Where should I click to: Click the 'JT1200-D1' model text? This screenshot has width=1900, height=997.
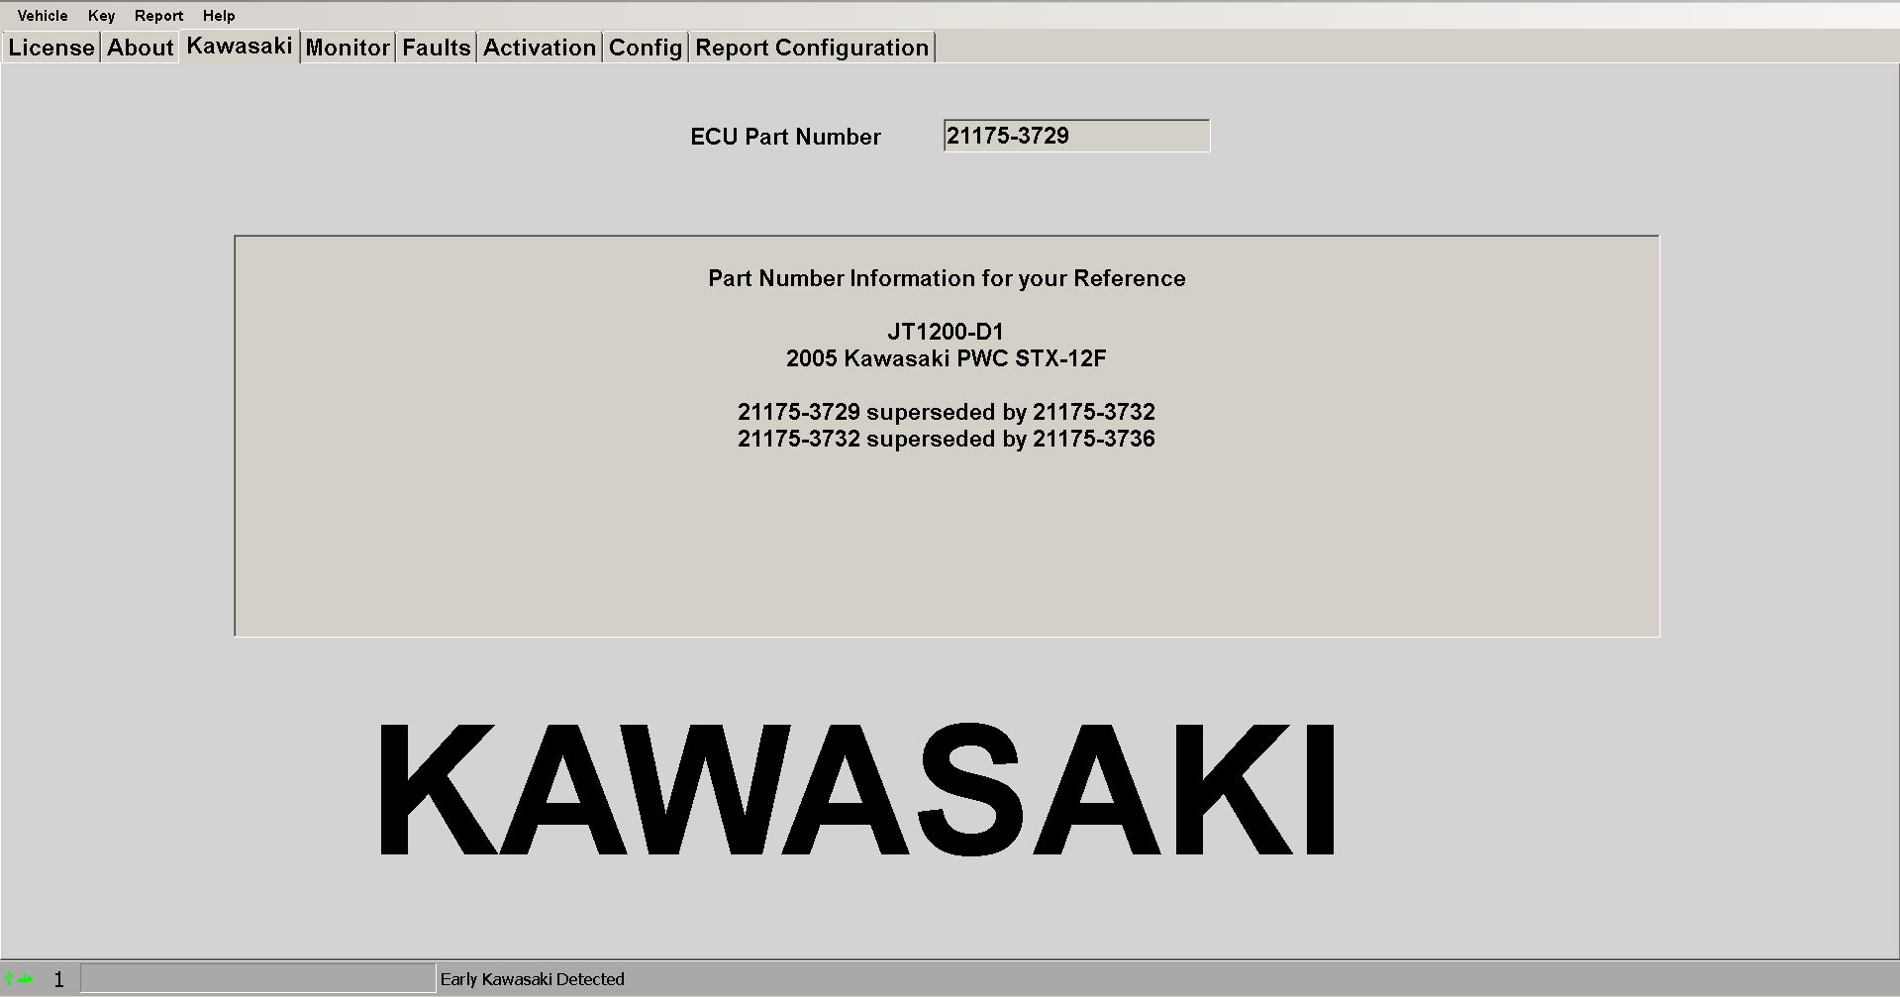946,332
